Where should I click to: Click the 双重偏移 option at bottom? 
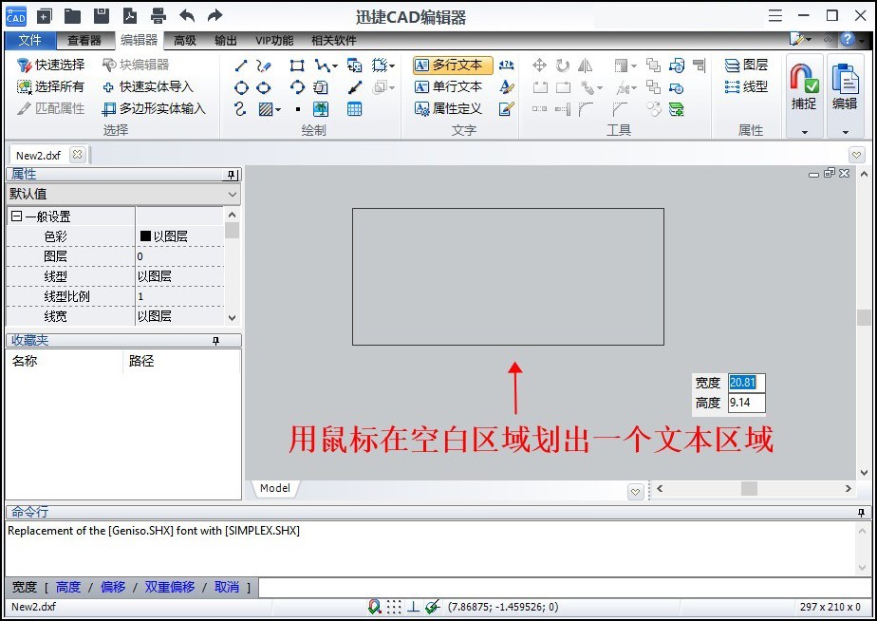click(x=169, y=587)
